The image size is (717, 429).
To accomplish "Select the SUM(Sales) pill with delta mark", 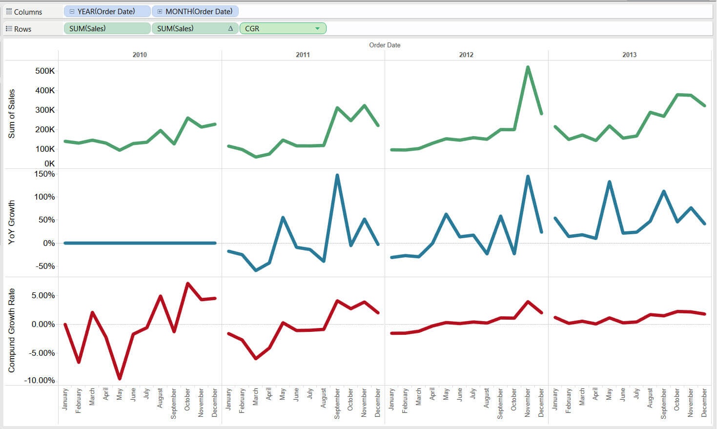I will coord(195,28).
